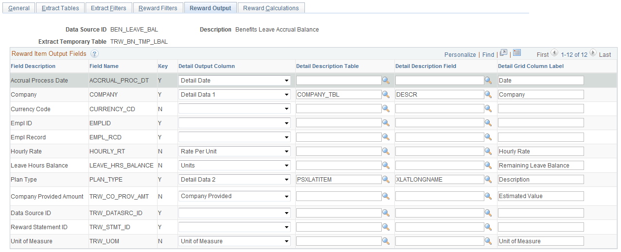Click the Detail Description Table column header
This screenshot has width=621, height=252.
(327, 66)
